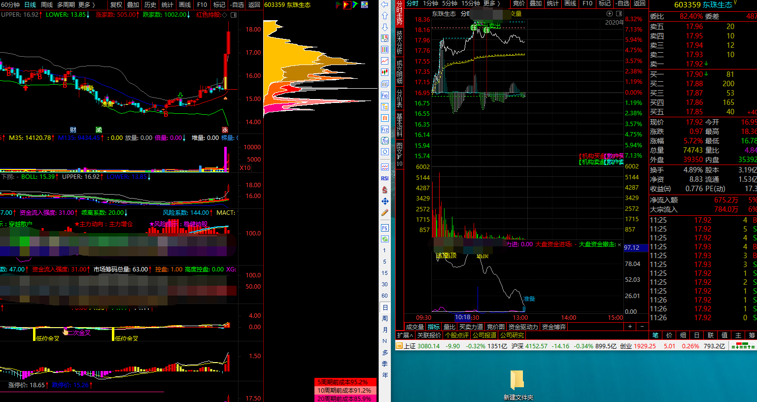Click the back arrow in vertical toolbar

(x=385, y=4)
